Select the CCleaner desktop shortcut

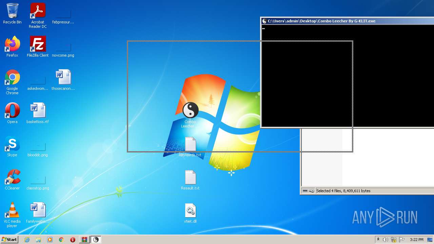coord(12,180)
